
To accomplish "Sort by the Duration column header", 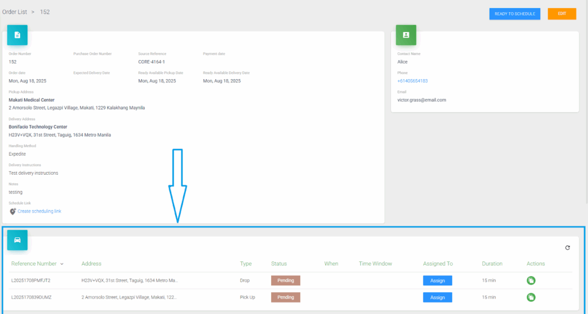I will click(492, 264).
